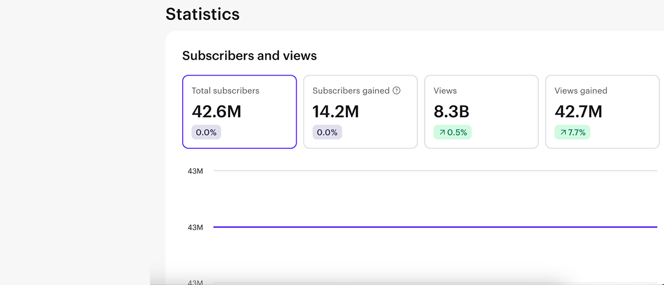The width and height of the screenshot is (664, 285).
Task: Click the 0.0% badge under 14.2M
Action: (x=327, y=133)
